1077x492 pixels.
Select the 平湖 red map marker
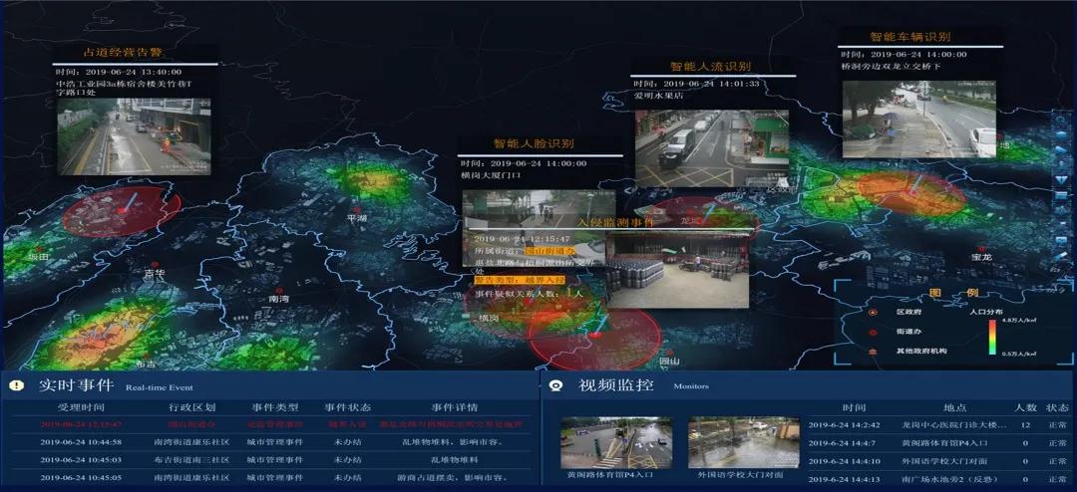point(356,208)
